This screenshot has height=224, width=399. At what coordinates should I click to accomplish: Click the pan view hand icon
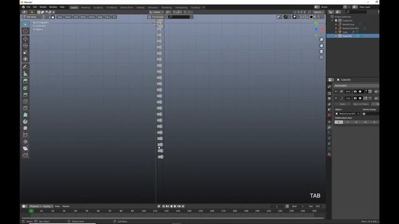click(322, 45)
